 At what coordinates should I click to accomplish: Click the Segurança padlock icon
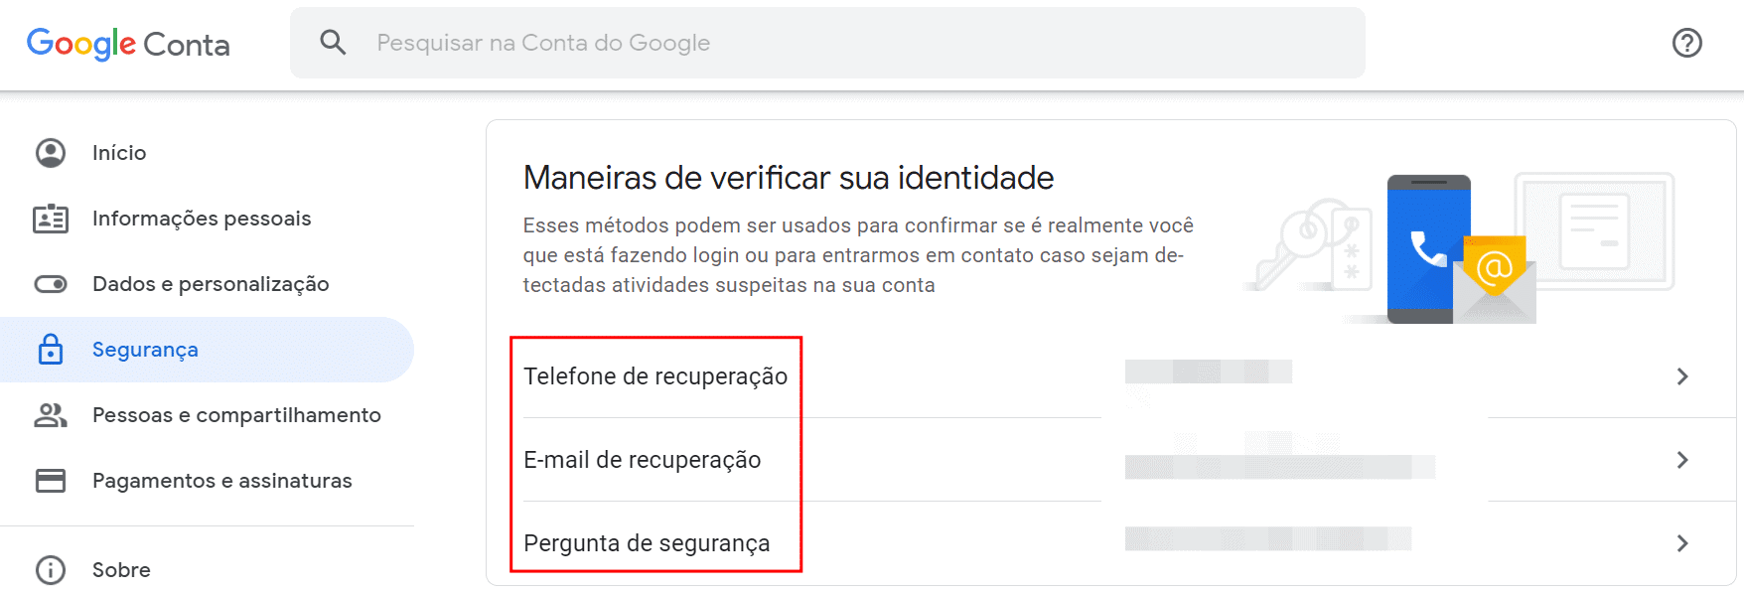pos(51,350)
